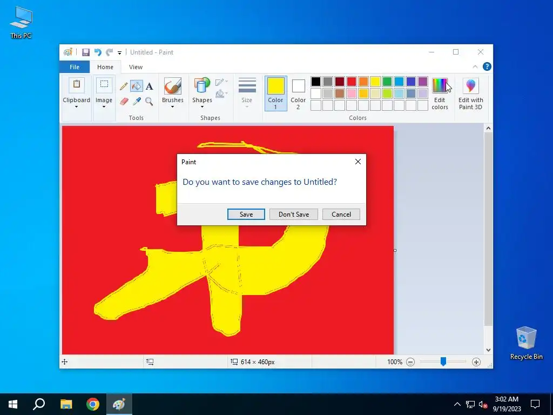Screen dimensions: 553x415
Task: Click the Shape outline icon
Action: pos(221,82)
